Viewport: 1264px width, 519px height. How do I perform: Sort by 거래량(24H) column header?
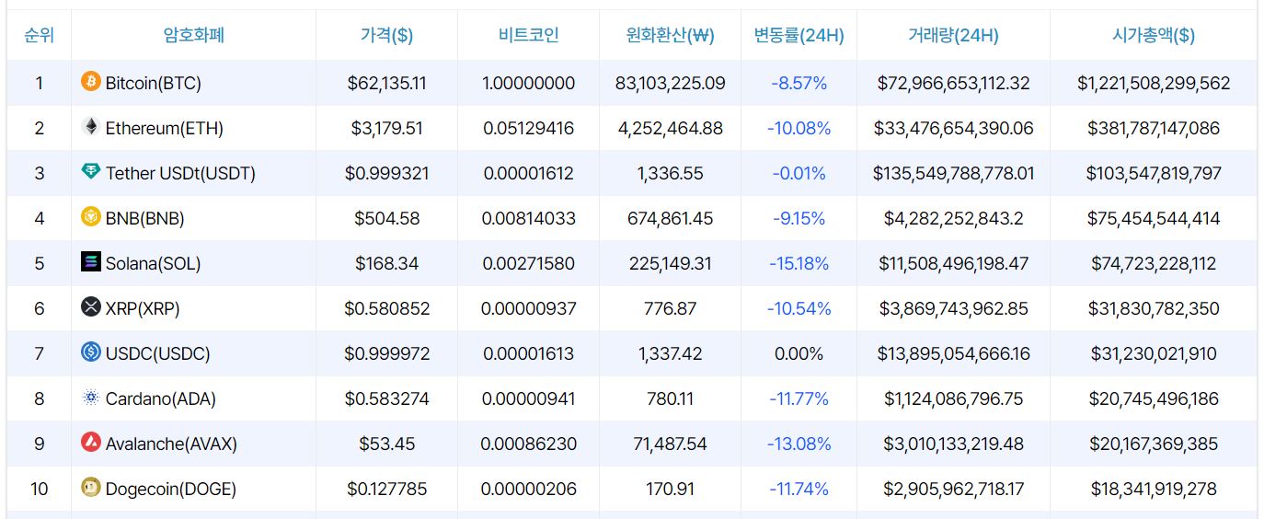(953, 36)
